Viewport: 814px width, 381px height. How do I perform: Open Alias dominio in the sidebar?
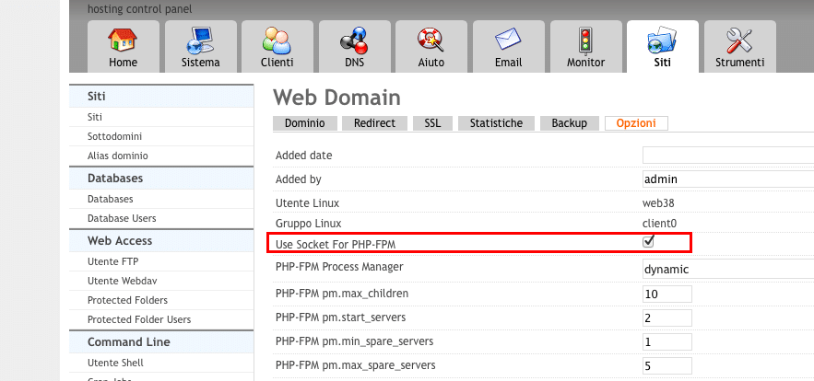118,156
